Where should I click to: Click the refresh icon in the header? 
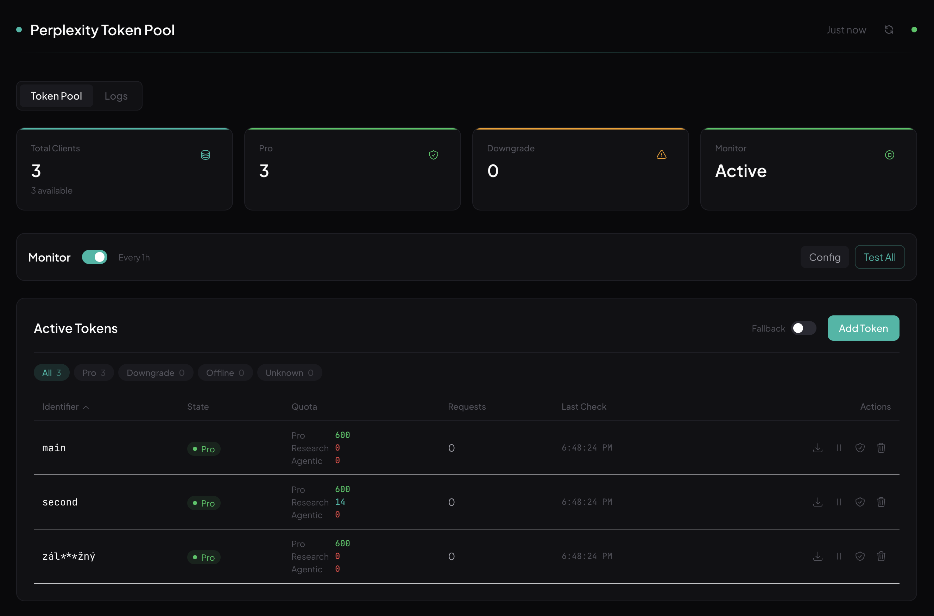[889, 30]
